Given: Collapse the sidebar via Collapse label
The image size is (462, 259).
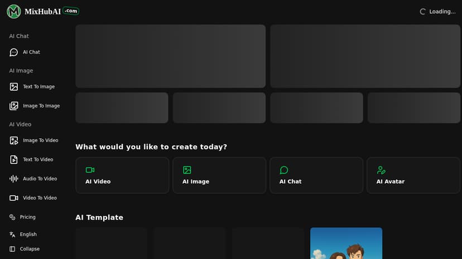Looking at the screenshot, I should 30,249.
